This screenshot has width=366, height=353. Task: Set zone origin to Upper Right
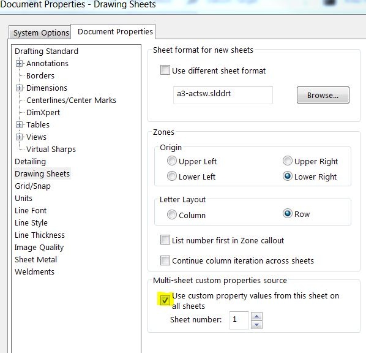tap(287, 161)
